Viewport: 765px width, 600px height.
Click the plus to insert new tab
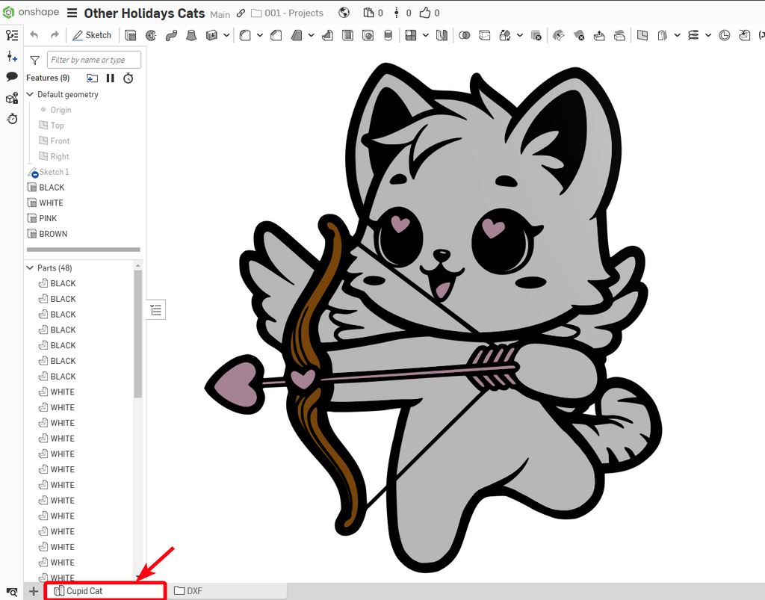pos(33,592)
